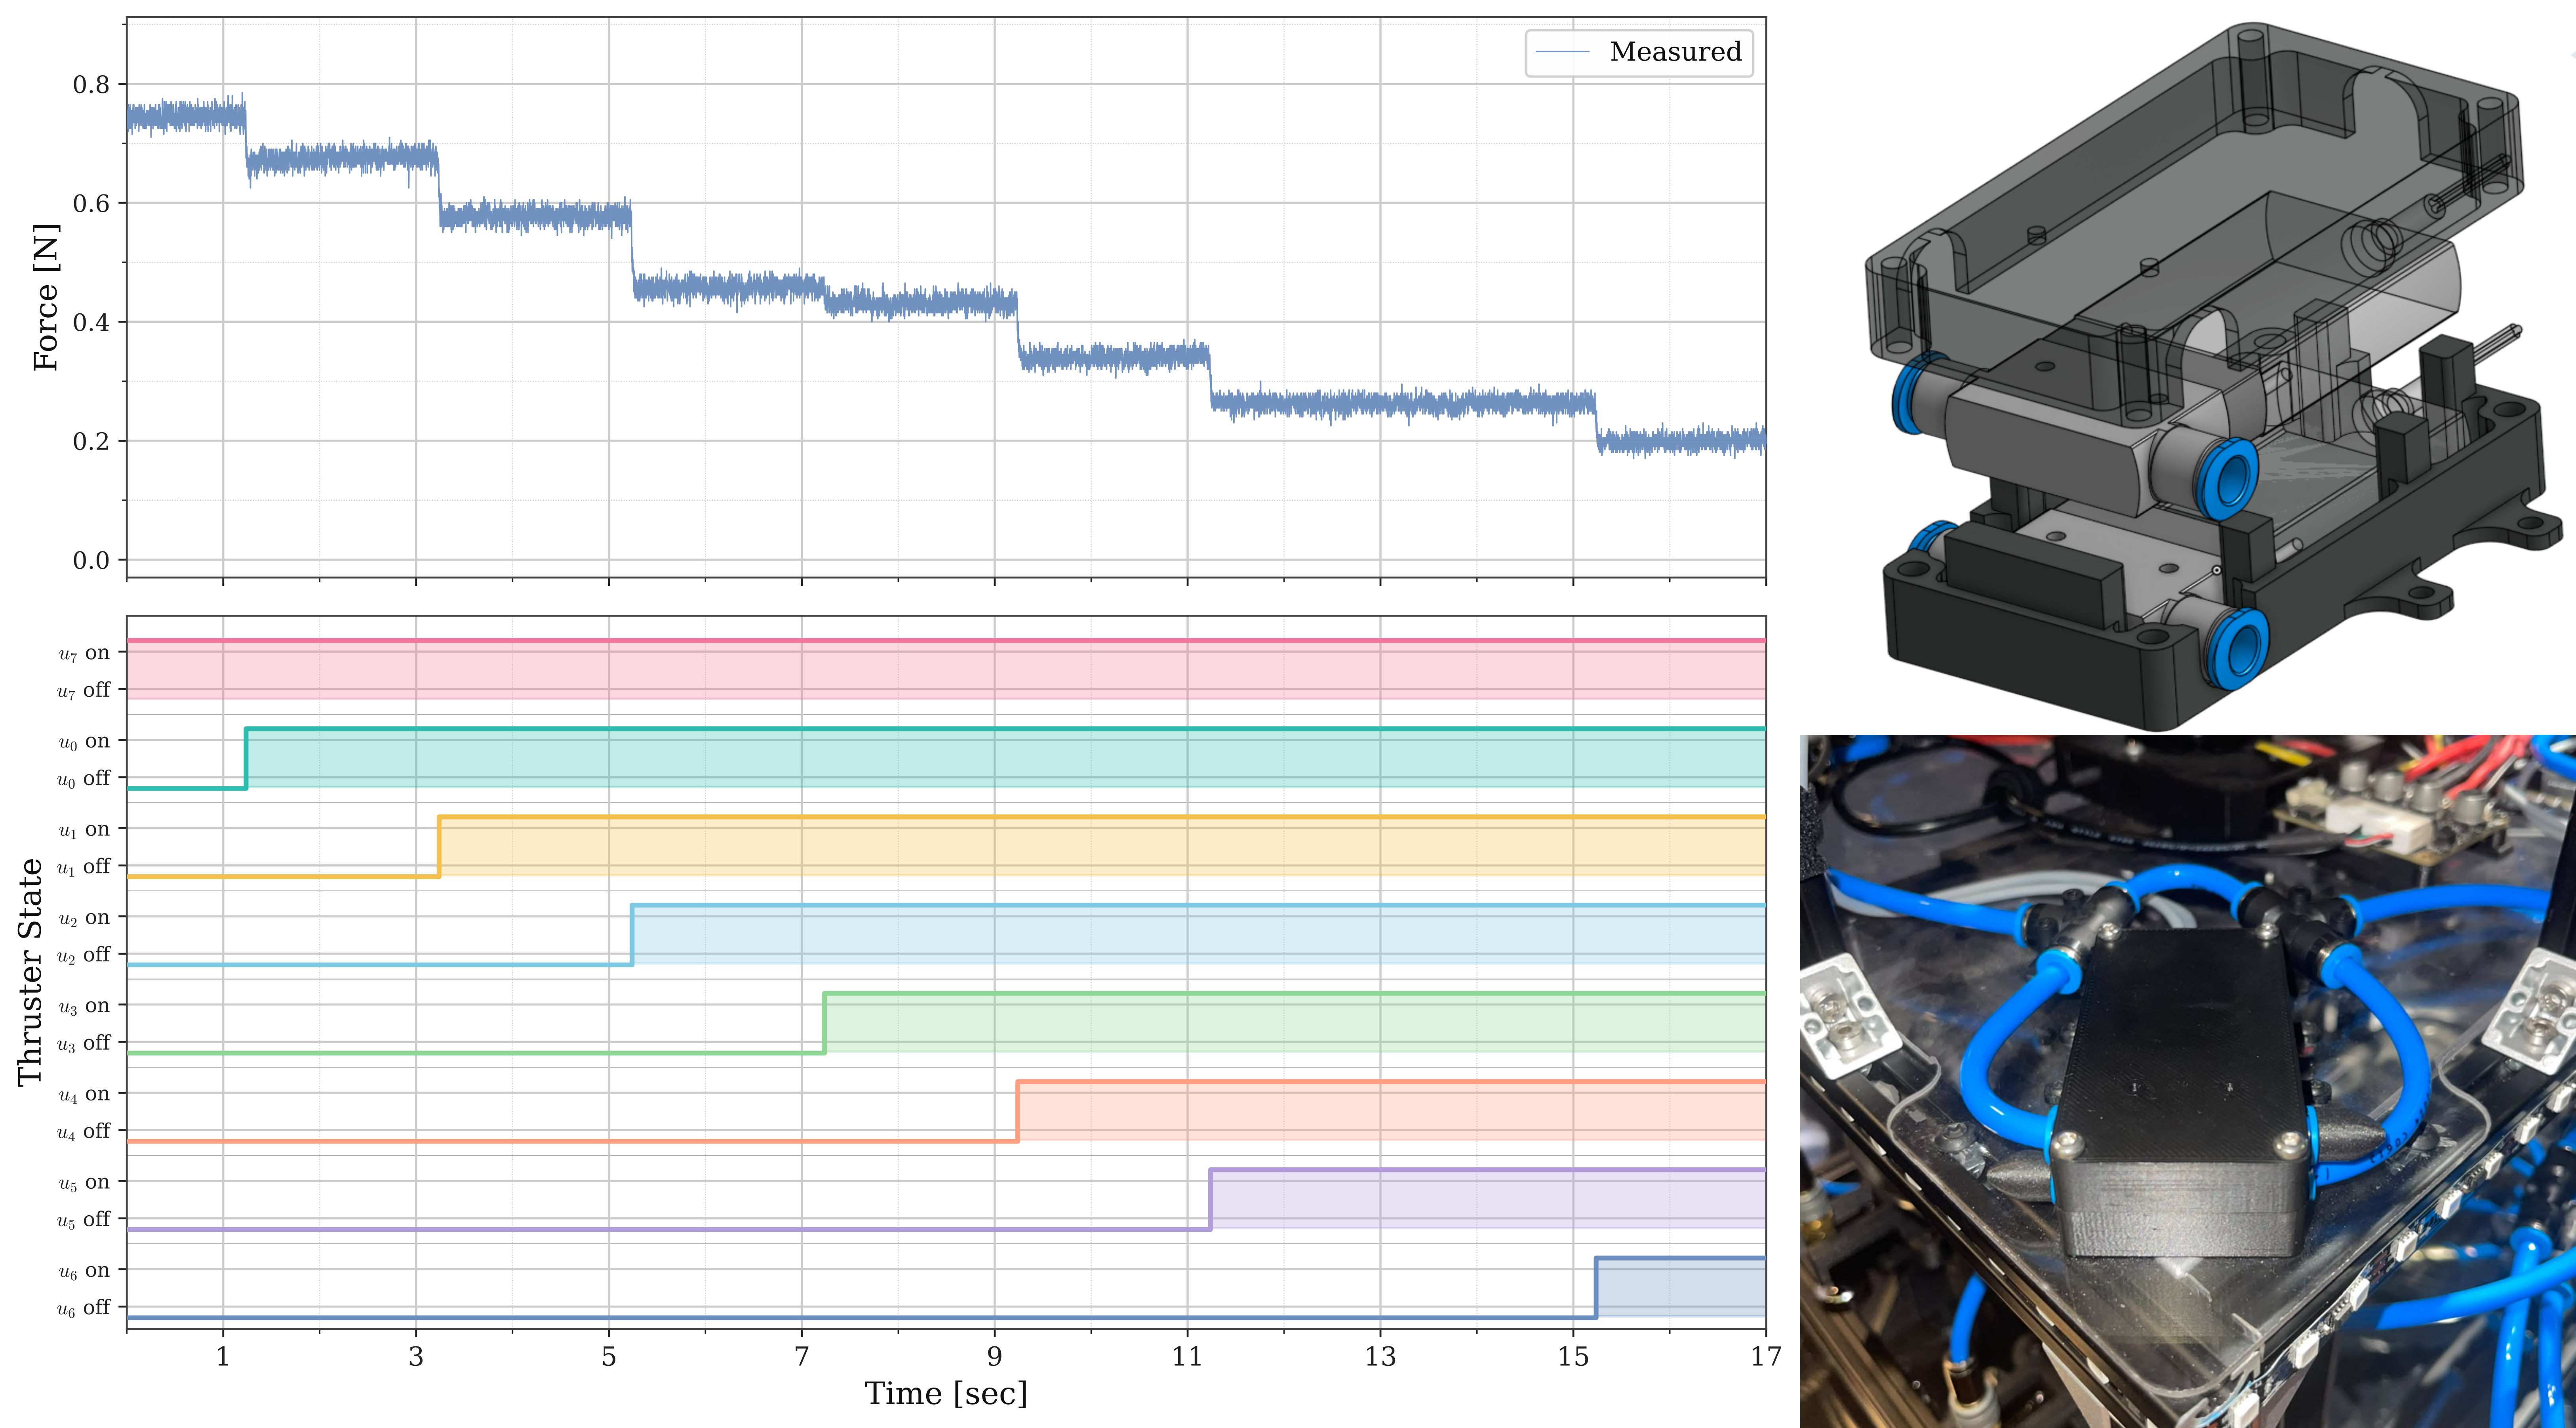Click the photo of black 3D-printed box
2576x1428 pixels.
2188,1082
